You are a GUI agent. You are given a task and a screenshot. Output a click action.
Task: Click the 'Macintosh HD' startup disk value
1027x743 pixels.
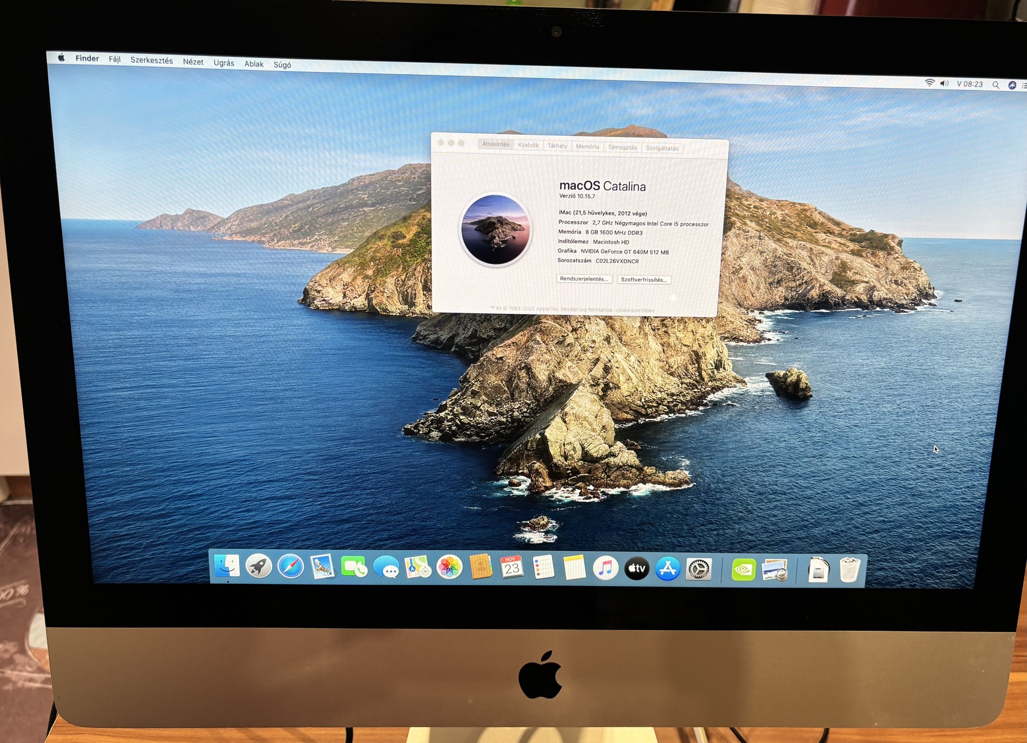(611, 242)
